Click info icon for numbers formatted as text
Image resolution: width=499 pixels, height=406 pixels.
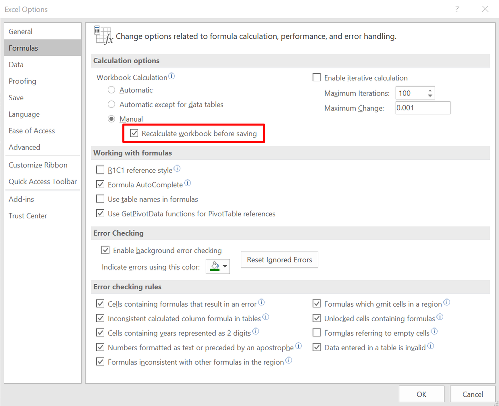coord(298,346)
